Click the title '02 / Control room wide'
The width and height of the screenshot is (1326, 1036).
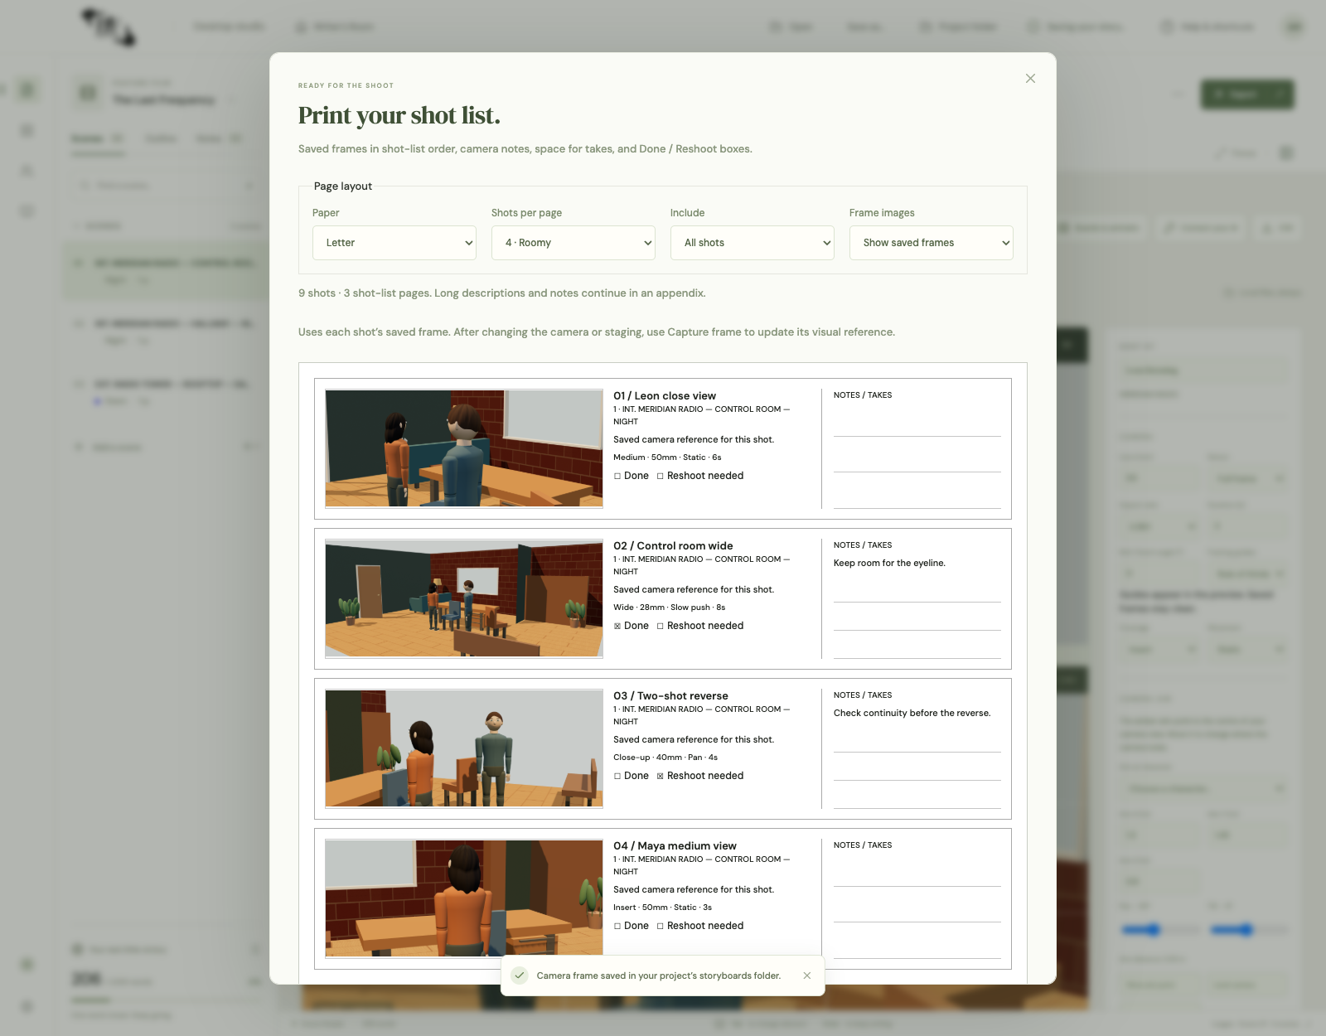click(673, 546)
